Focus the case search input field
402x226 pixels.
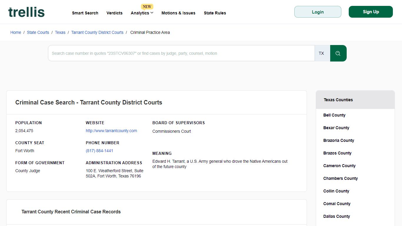[181, 53]
